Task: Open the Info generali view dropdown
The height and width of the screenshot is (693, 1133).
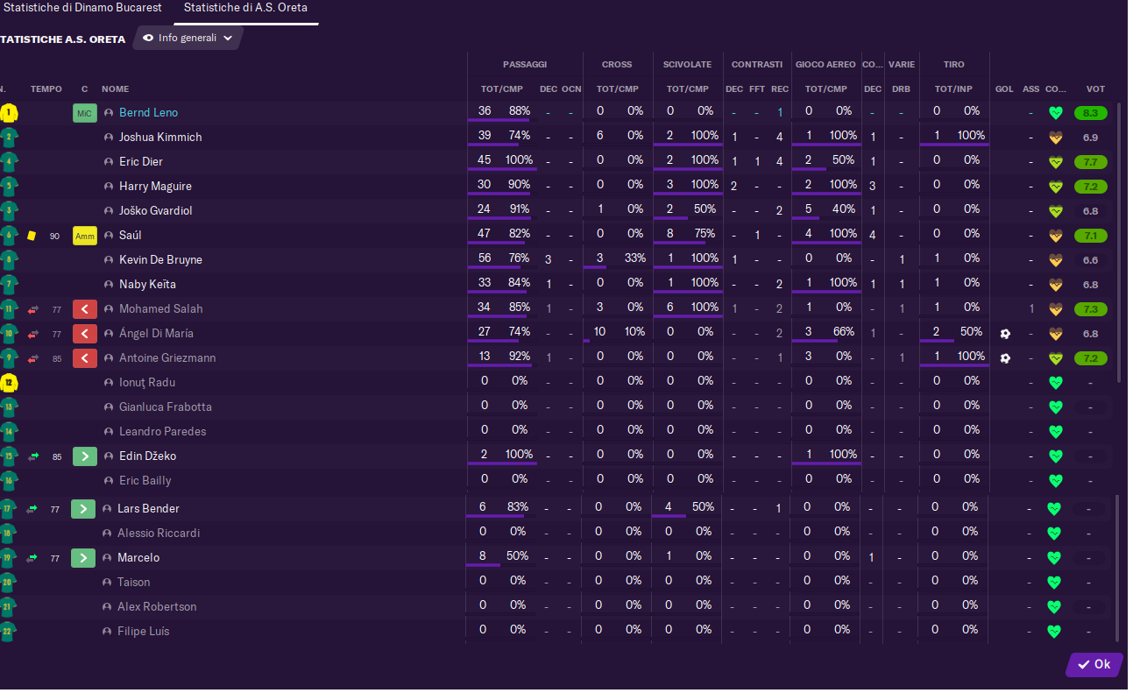Action: (x=188, y=38)
